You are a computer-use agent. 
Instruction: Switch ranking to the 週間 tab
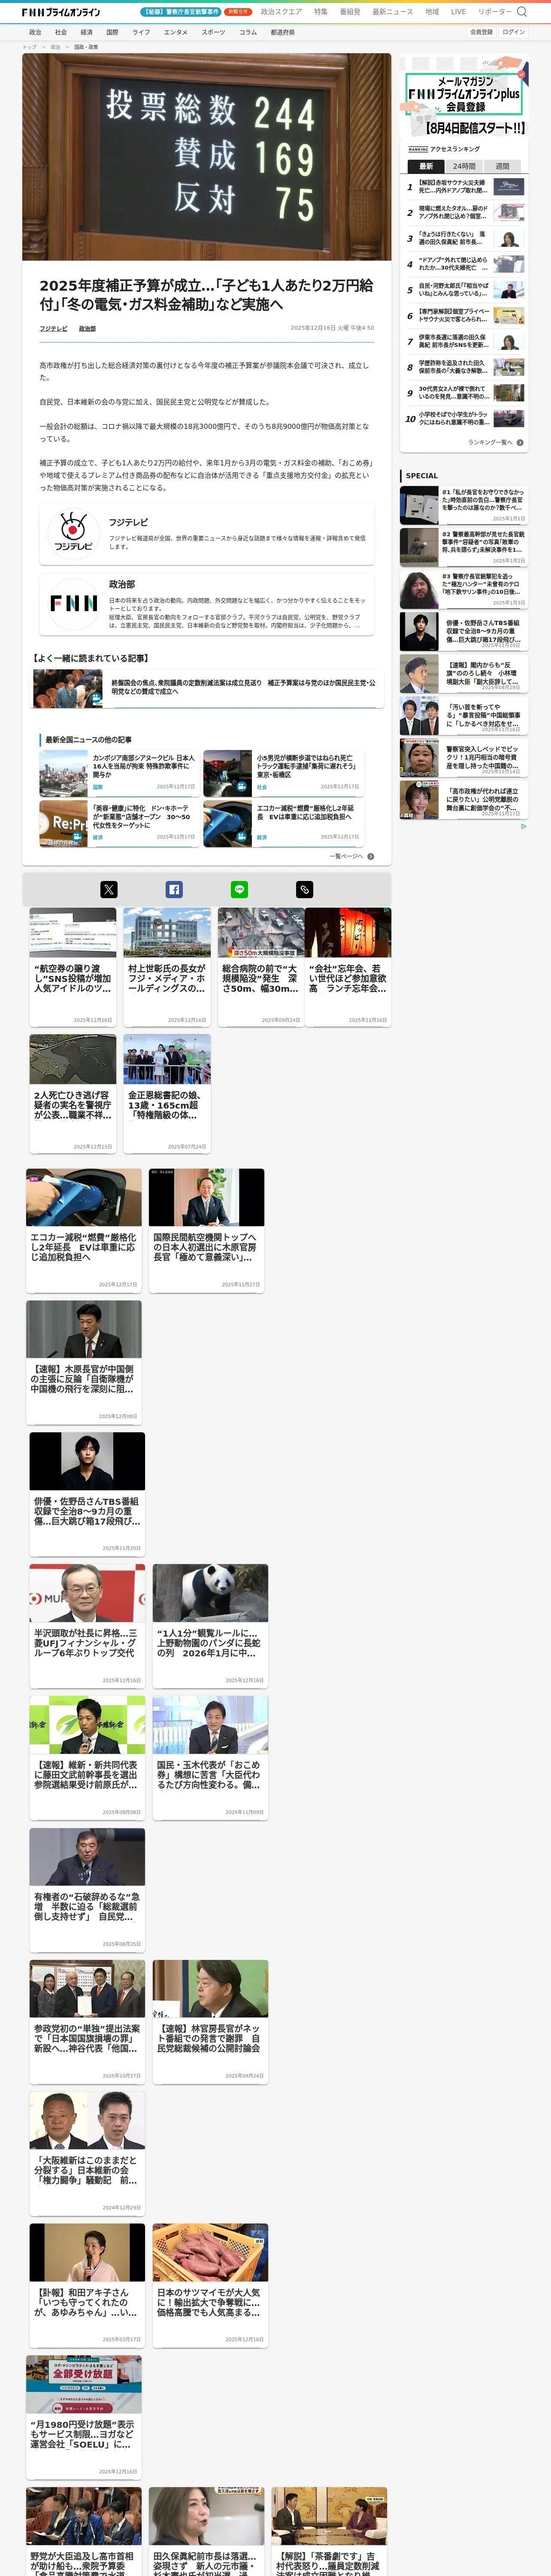pos(502,166)
